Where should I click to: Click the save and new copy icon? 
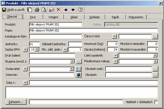pos(30,10)
